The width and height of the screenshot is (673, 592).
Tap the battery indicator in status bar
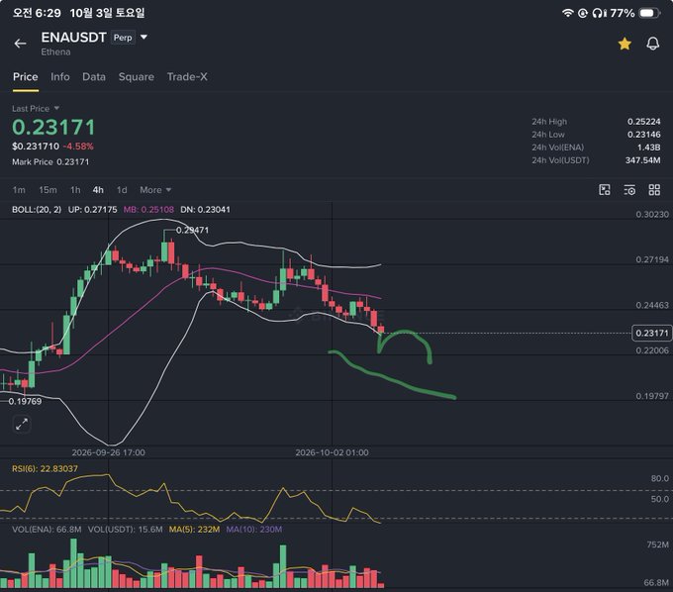pyautogui.click(x=649, y=13)
